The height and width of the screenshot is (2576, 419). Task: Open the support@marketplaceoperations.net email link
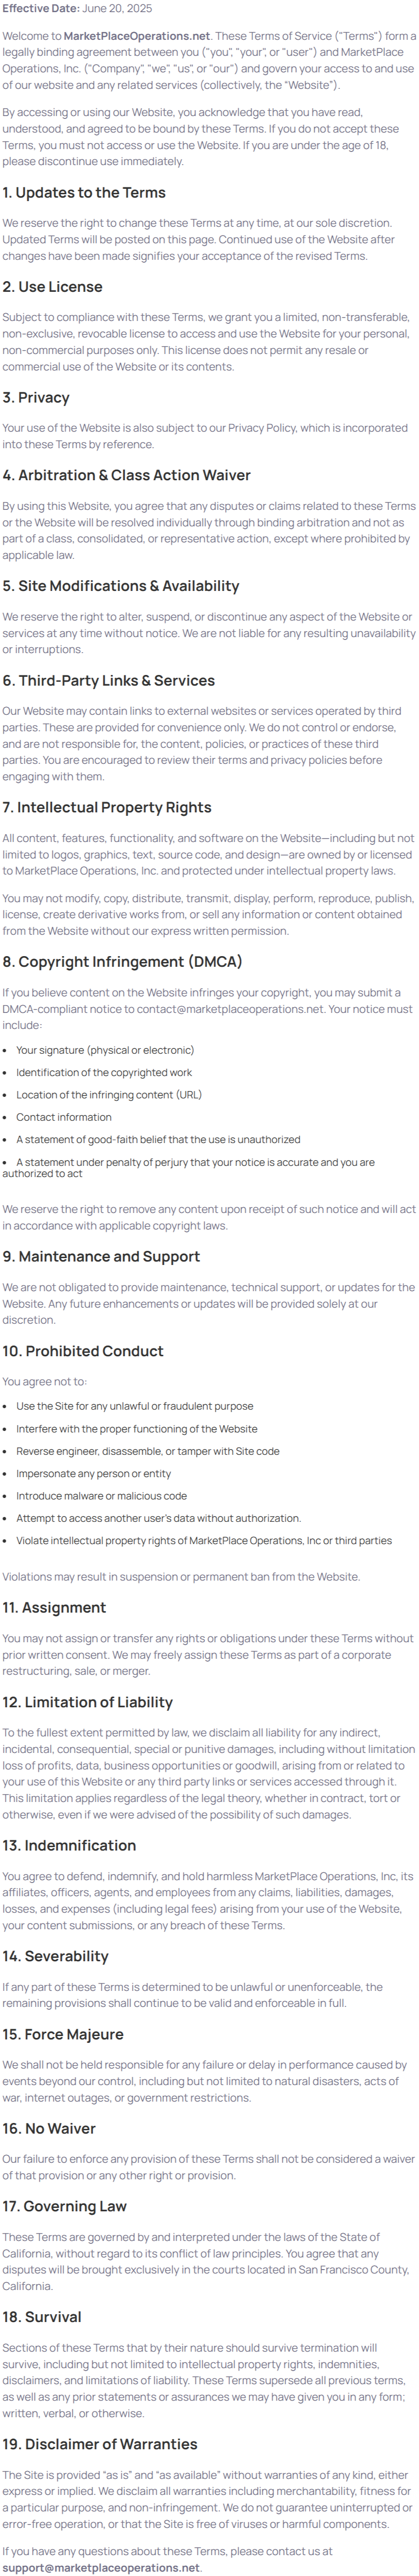pyautogui.click(x=101, y=2566)
